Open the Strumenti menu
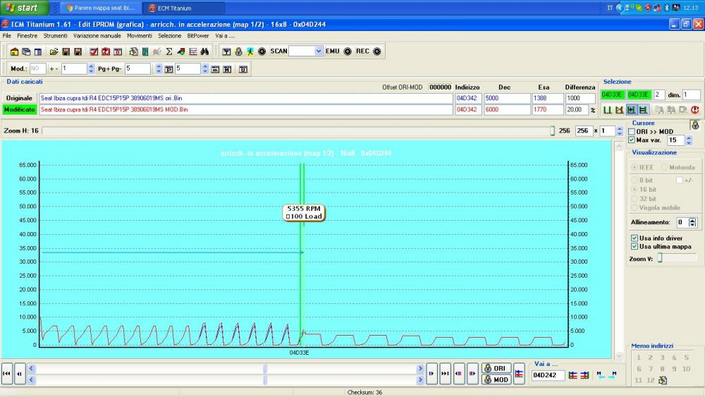 pyautogui.click(x=55, y=35)
